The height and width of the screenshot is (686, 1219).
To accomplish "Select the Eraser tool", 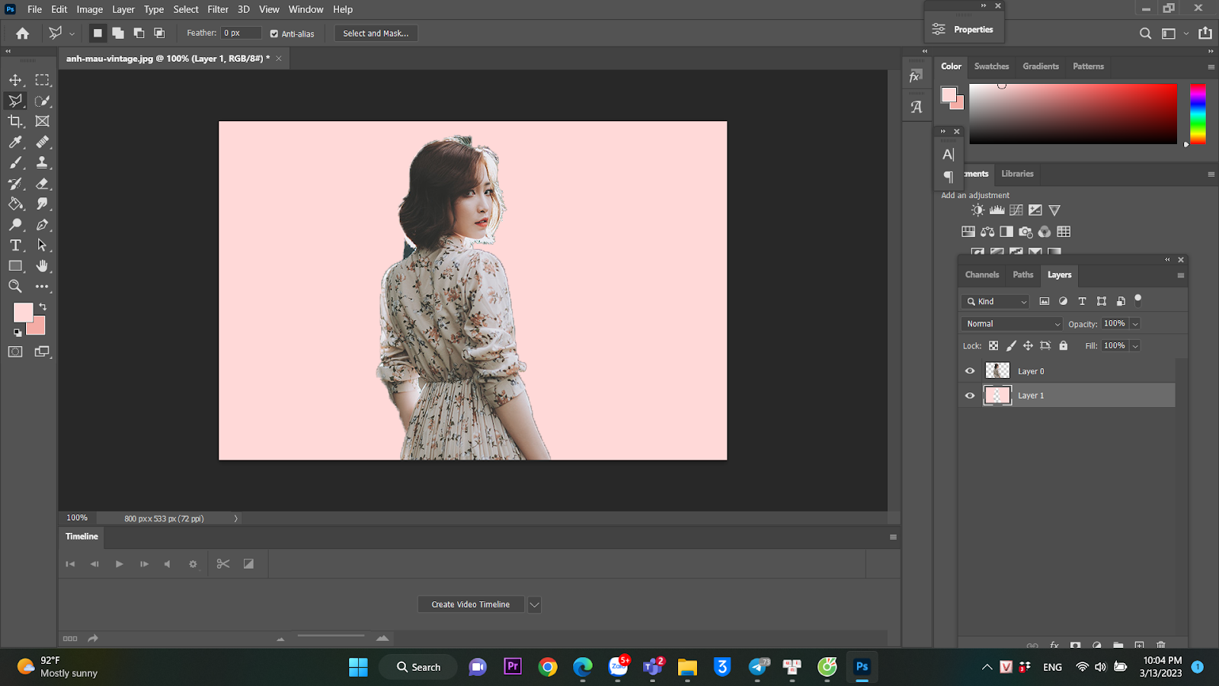I will click(43, 184).
